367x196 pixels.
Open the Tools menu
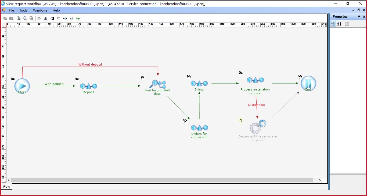pyautogui.click(x=23, y=10)
